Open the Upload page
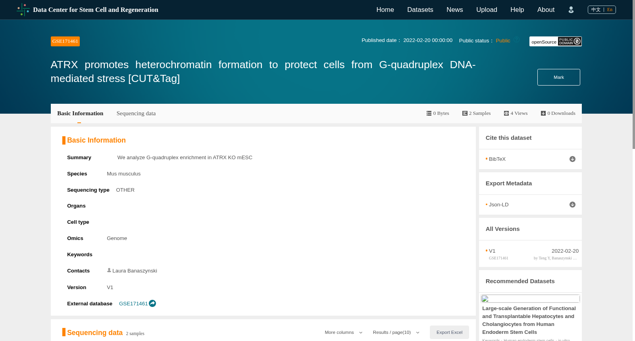Viewport: 635px width, 341px height. pos(487,10)
